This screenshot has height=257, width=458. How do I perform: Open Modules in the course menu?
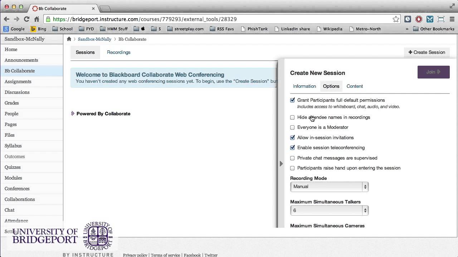tap(31, 178)
